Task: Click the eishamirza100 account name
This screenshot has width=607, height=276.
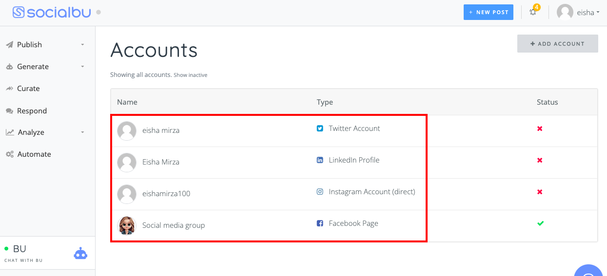Action: (x=166, y=194)
